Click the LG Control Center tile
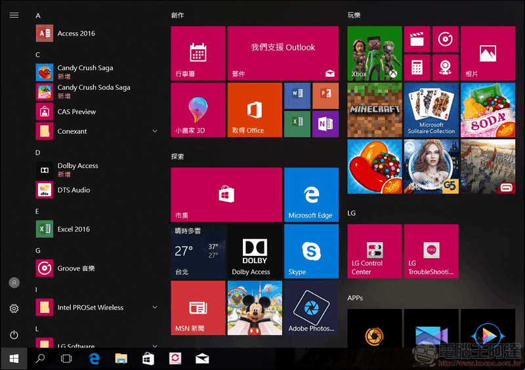 [x=374, y=251]
